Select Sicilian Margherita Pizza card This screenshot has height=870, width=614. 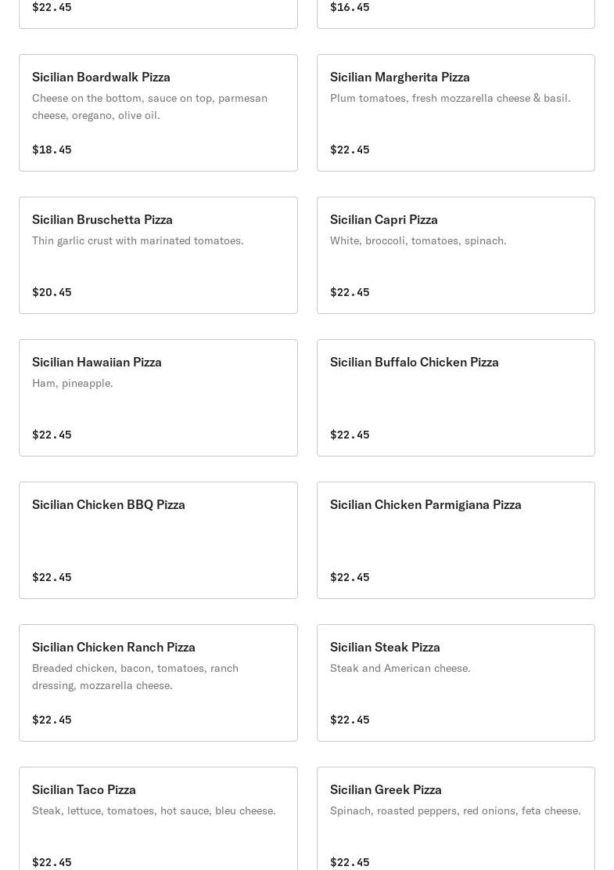pyautogui.click(x=455, y=113)
